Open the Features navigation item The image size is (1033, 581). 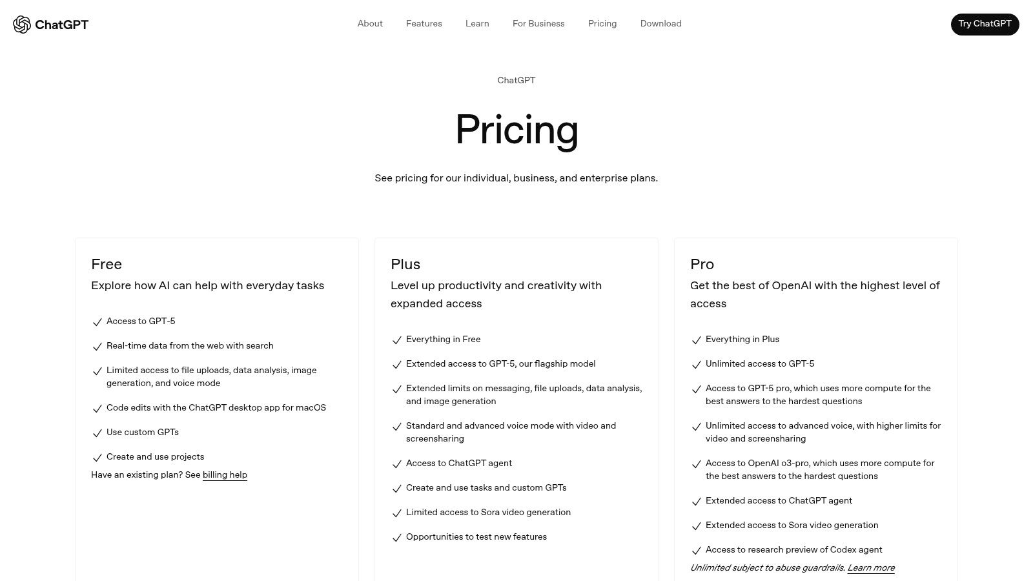point(424,23)
